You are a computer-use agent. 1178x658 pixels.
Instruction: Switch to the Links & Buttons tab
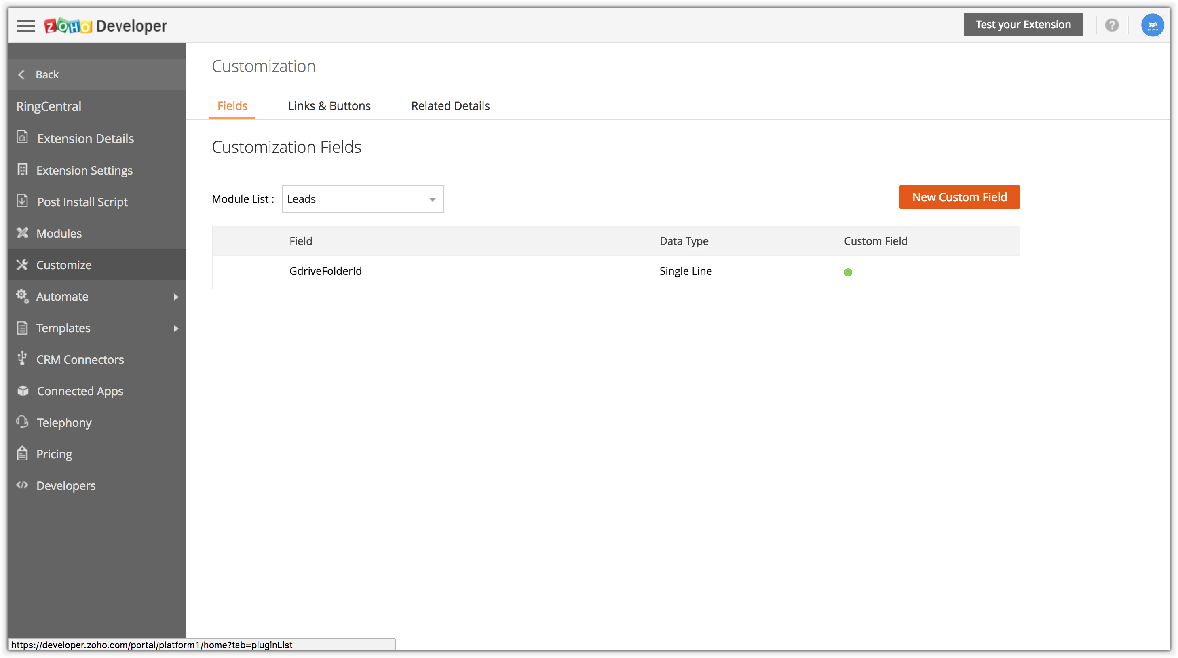click(329, 106)
